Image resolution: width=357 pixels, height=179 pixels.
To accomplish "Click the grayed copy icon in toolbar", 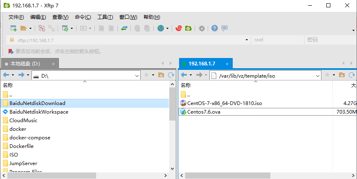I will (x=137, y=28).
